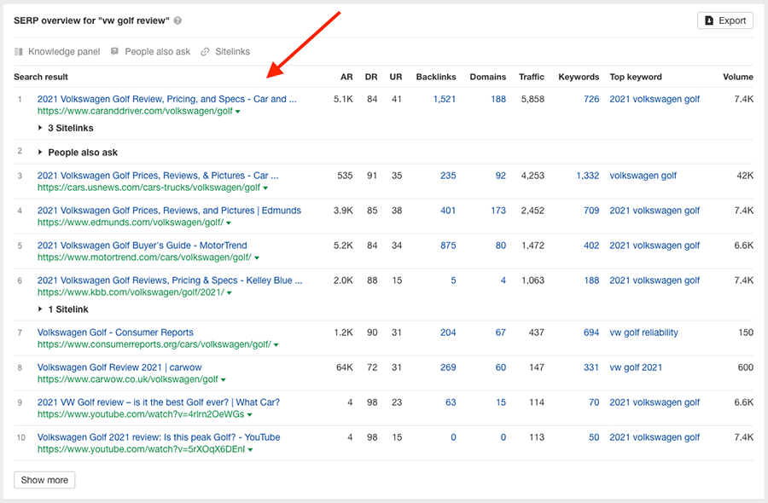Open keywords count 1,332
This screenshot has width=768, height=503.
pos(588,175)
